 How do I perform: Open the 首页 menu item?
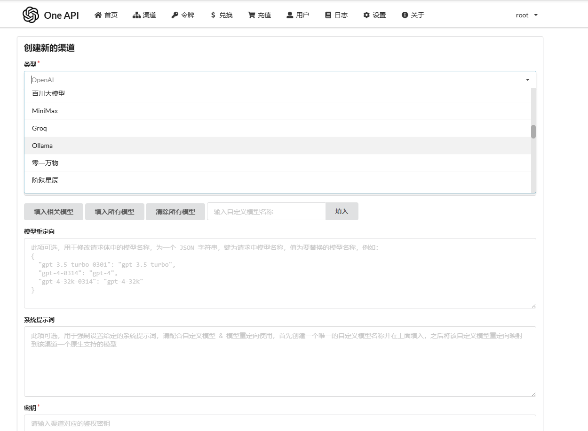tap(106, 15)
